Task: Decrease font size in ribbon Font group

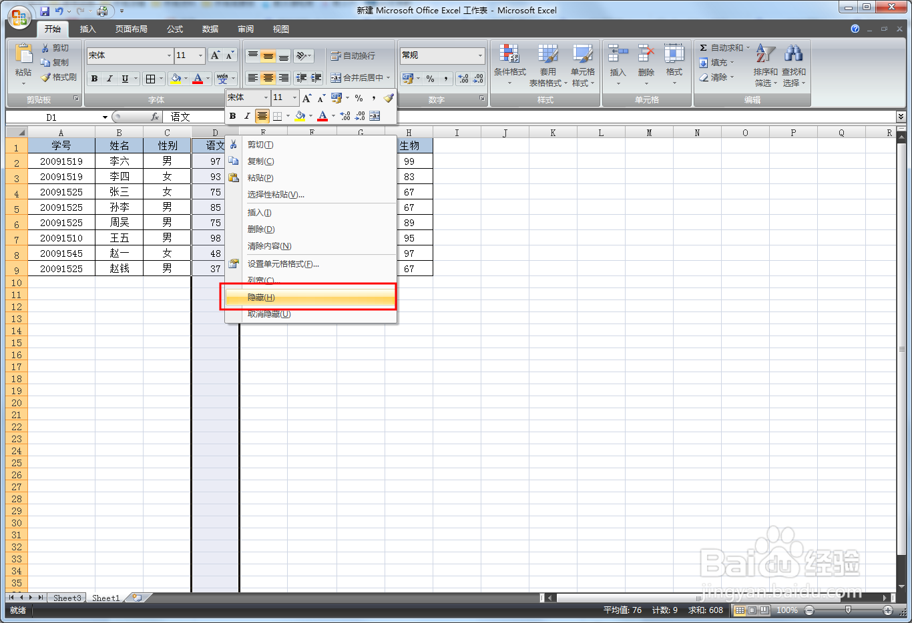Action: coord(230,55)
